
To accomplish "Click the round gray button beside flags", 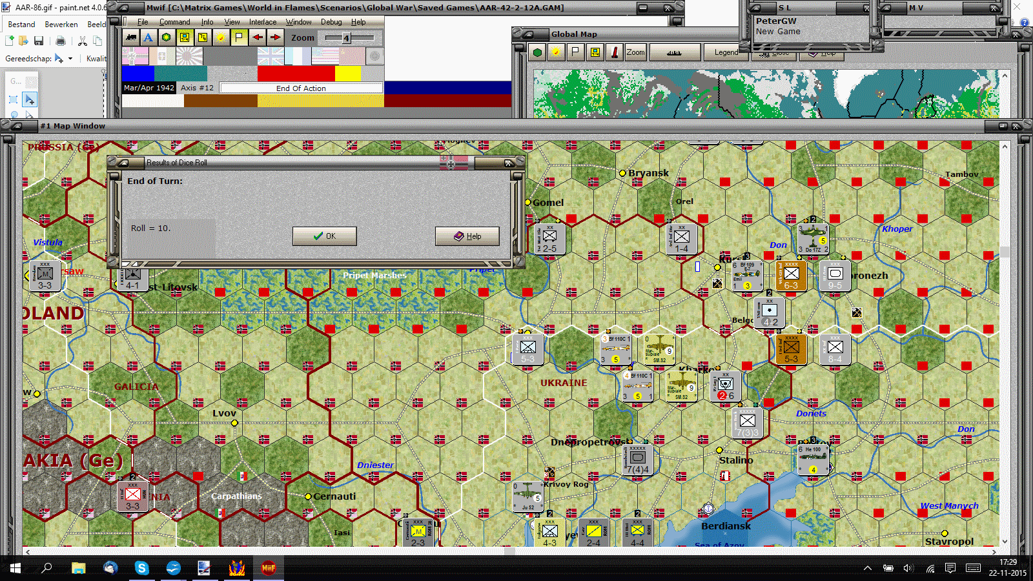I will click(x=374, y=57).
